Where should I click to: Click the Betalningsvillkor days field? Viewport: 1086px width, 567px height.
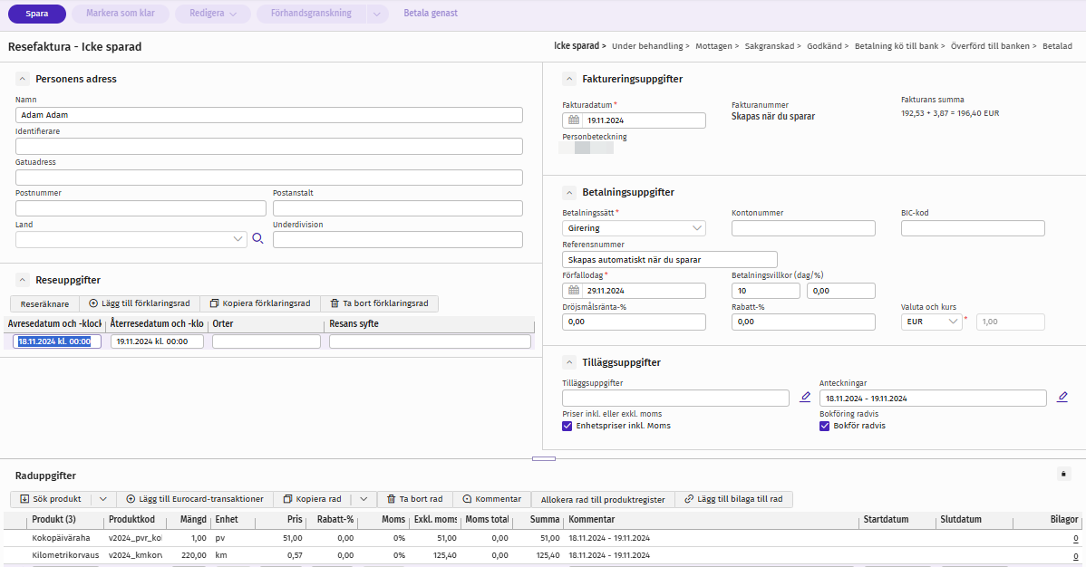pyautogui.click(x=765, y=291)
